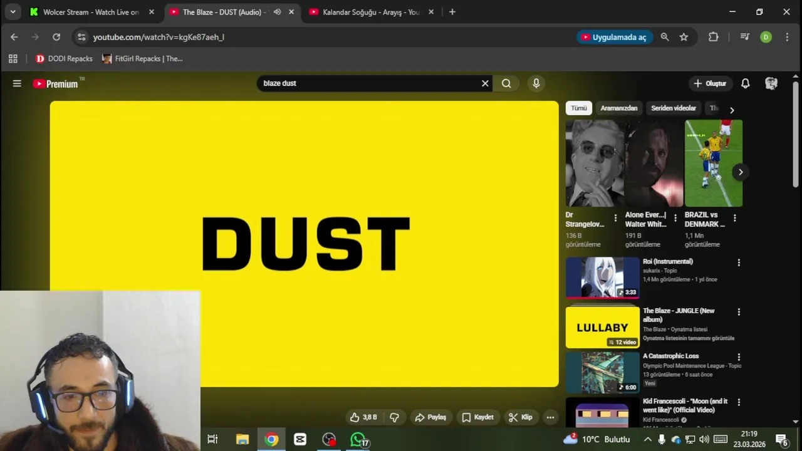Share the video with Paylaş

tap(430, 417)
